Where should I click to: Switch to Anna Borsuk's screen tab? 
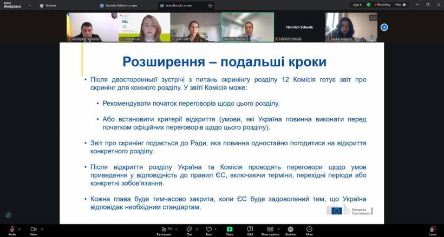[185, 5]
